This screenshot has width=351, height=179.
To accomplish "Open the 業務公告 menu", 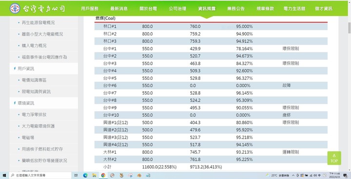I will tap(236, 9).
